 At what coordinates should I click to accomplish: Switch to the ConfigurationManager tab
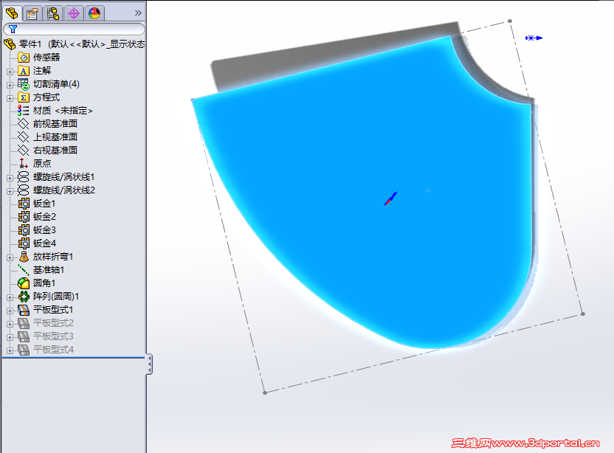(x=53, y=13)
